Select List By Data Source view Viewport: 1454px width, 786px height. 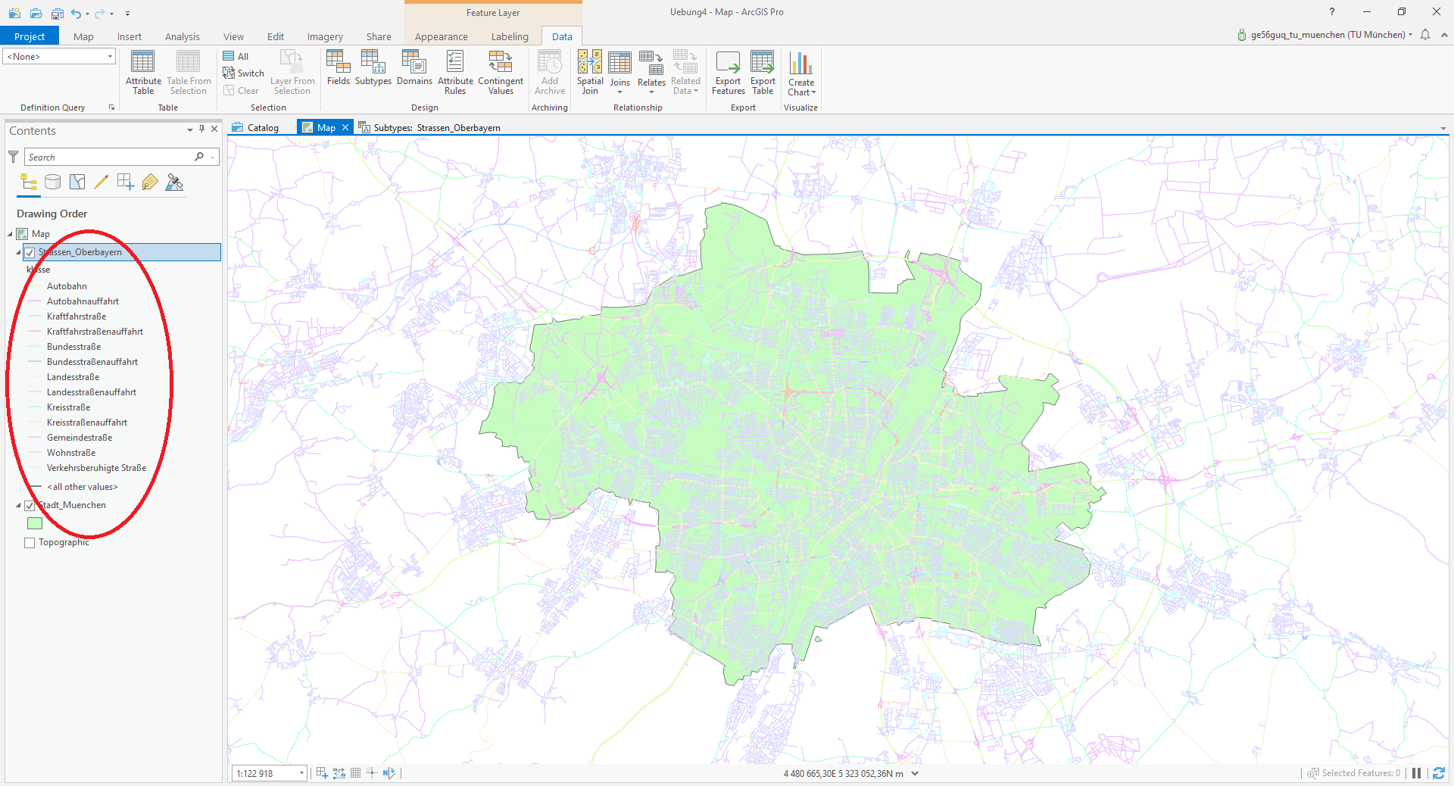(x=52, y=182)
